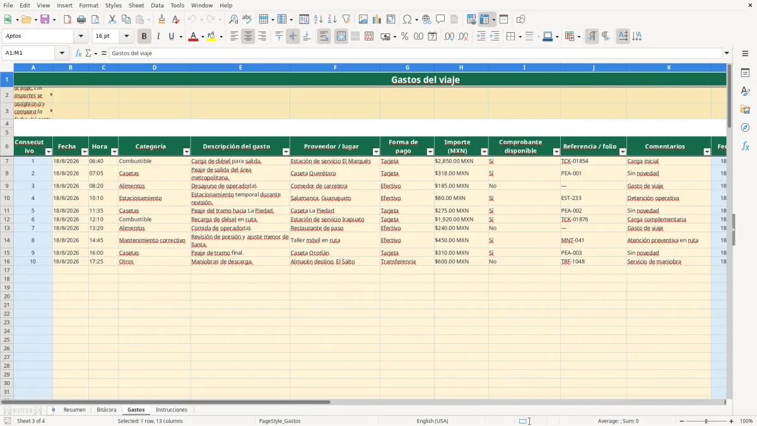Click Insert Hyperlink icon
This screenshot has height=426, width=757.
pyautogui.click(x=426, y=20)
